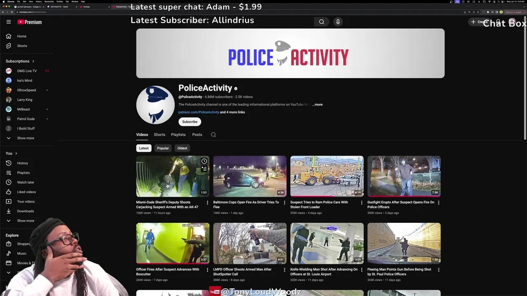Open Bookmarks menu in macOS menu bar

click(x=49, y=2)
